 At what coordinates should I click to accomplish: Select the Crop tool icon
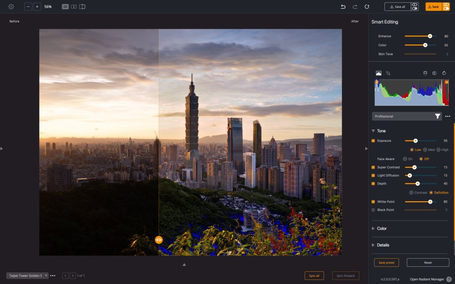(x=388, y=73)
